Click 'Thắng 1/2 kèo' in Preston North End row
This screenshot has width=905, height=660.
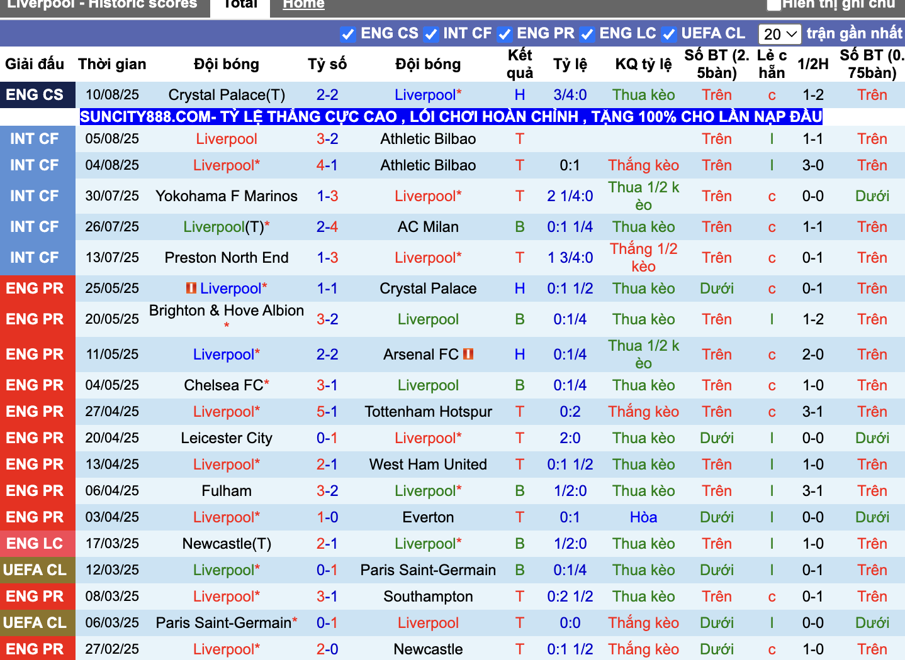tap(643, 258)
